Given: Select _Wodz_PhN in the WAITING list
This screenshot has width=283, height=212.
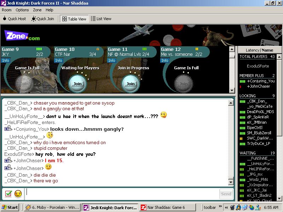Looking at the screenshot, I should coord(257,179).
